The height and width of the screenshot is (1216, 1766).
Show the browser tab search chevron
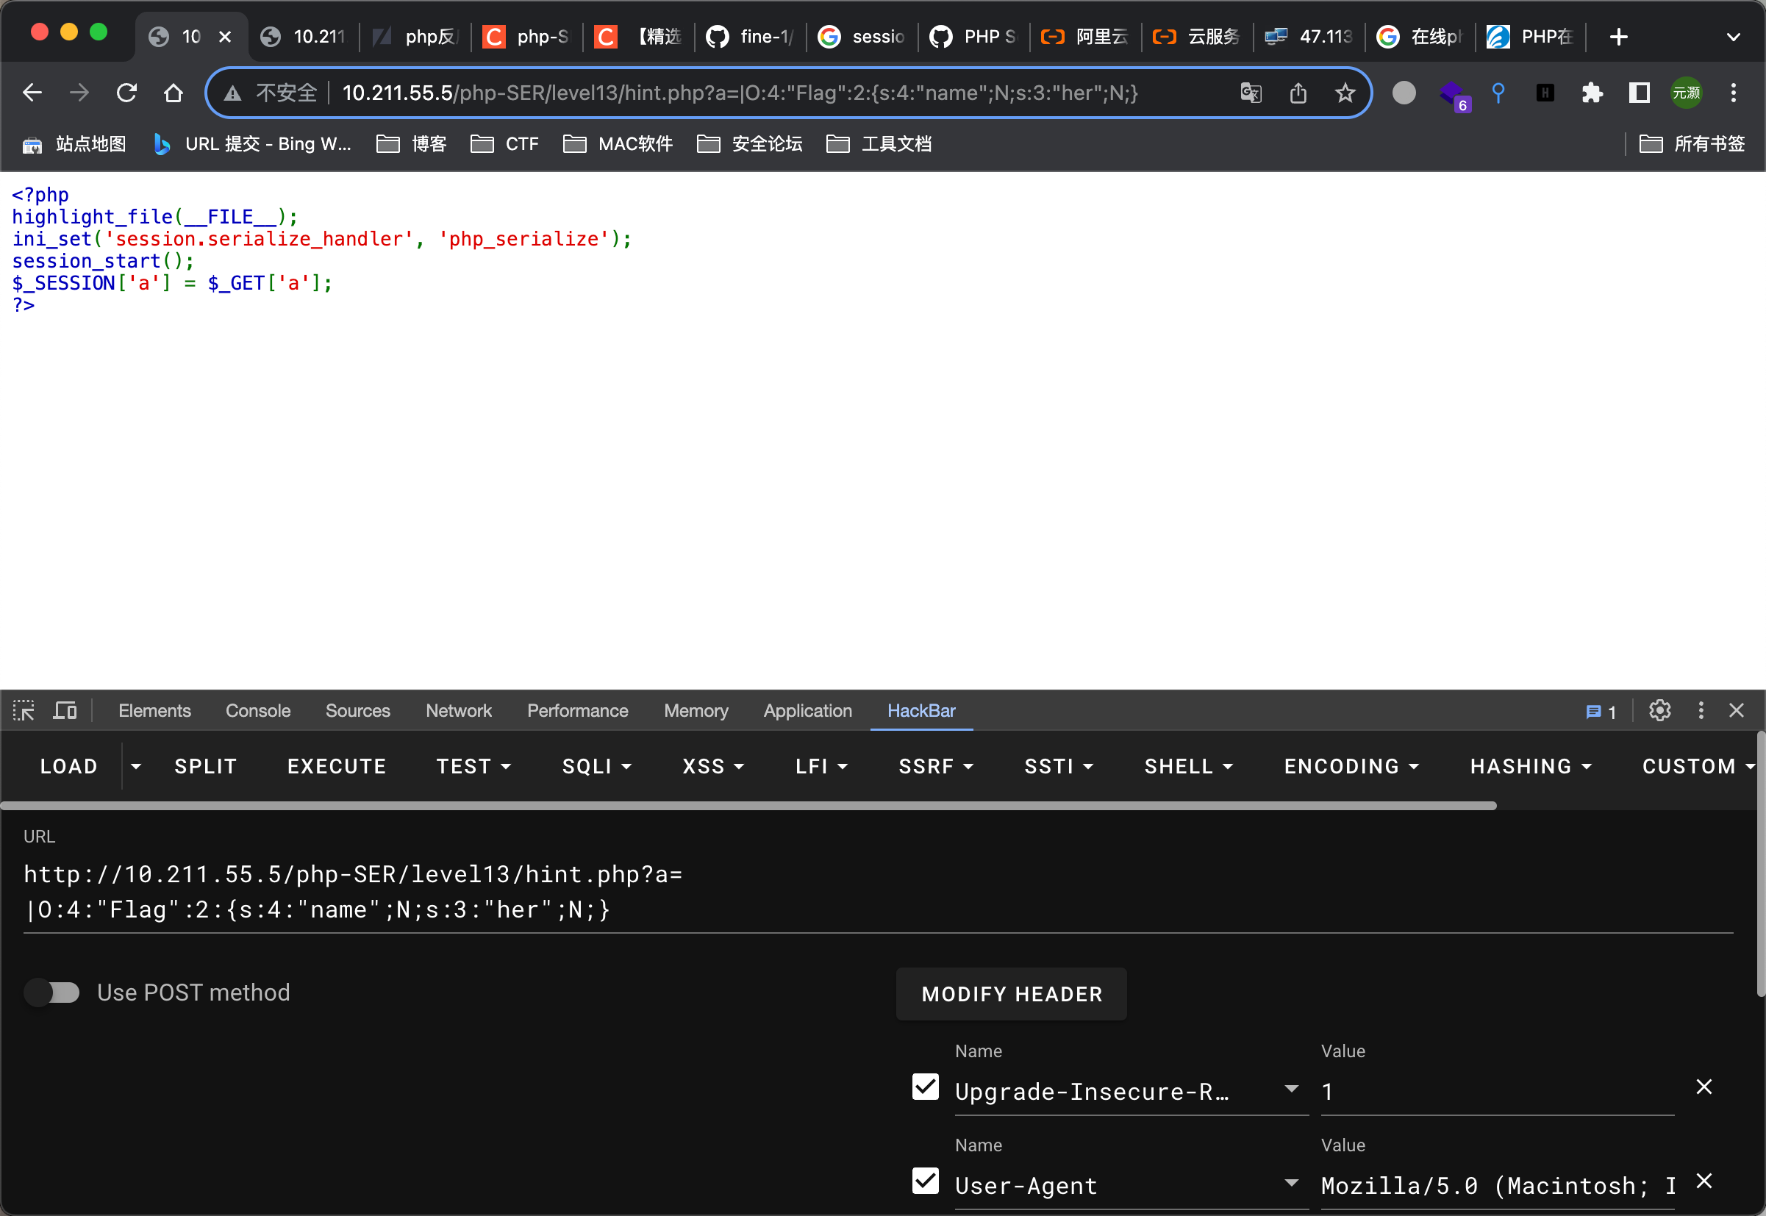coord(1733,37)
